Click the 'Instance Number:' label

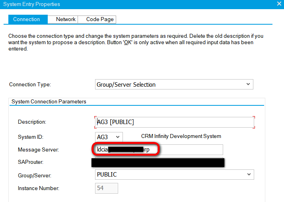tap(39, 188)
